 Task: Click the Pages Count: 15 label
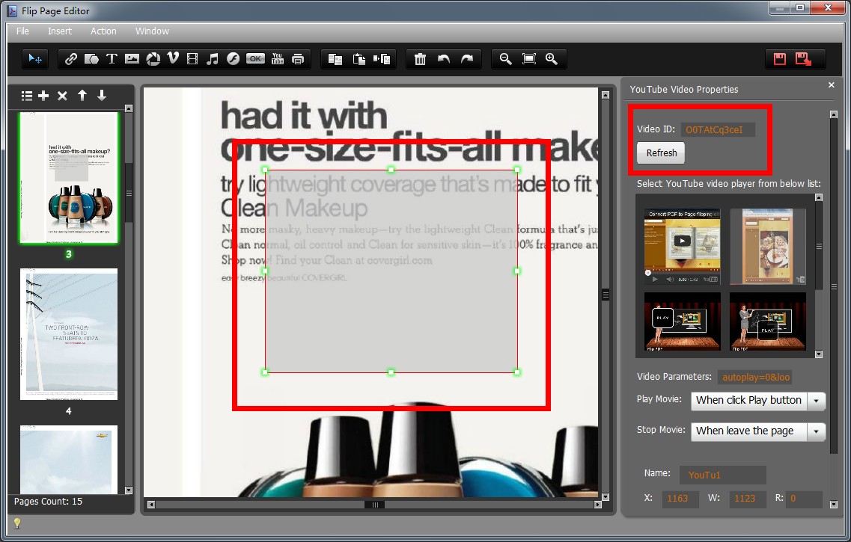click(49, 502)
